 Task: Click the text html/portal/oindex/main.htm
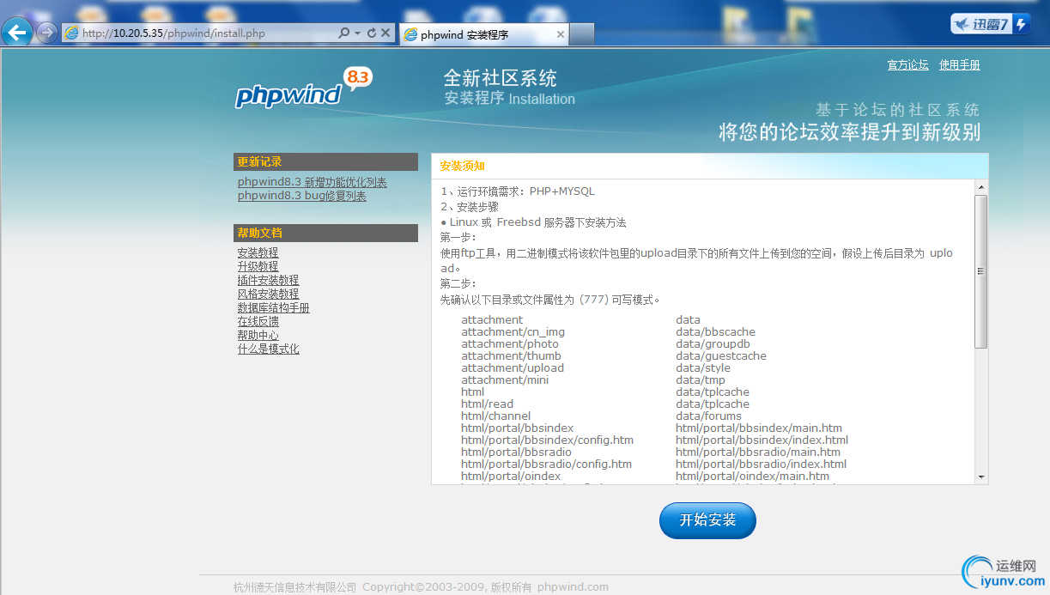[x=752, y=476]
